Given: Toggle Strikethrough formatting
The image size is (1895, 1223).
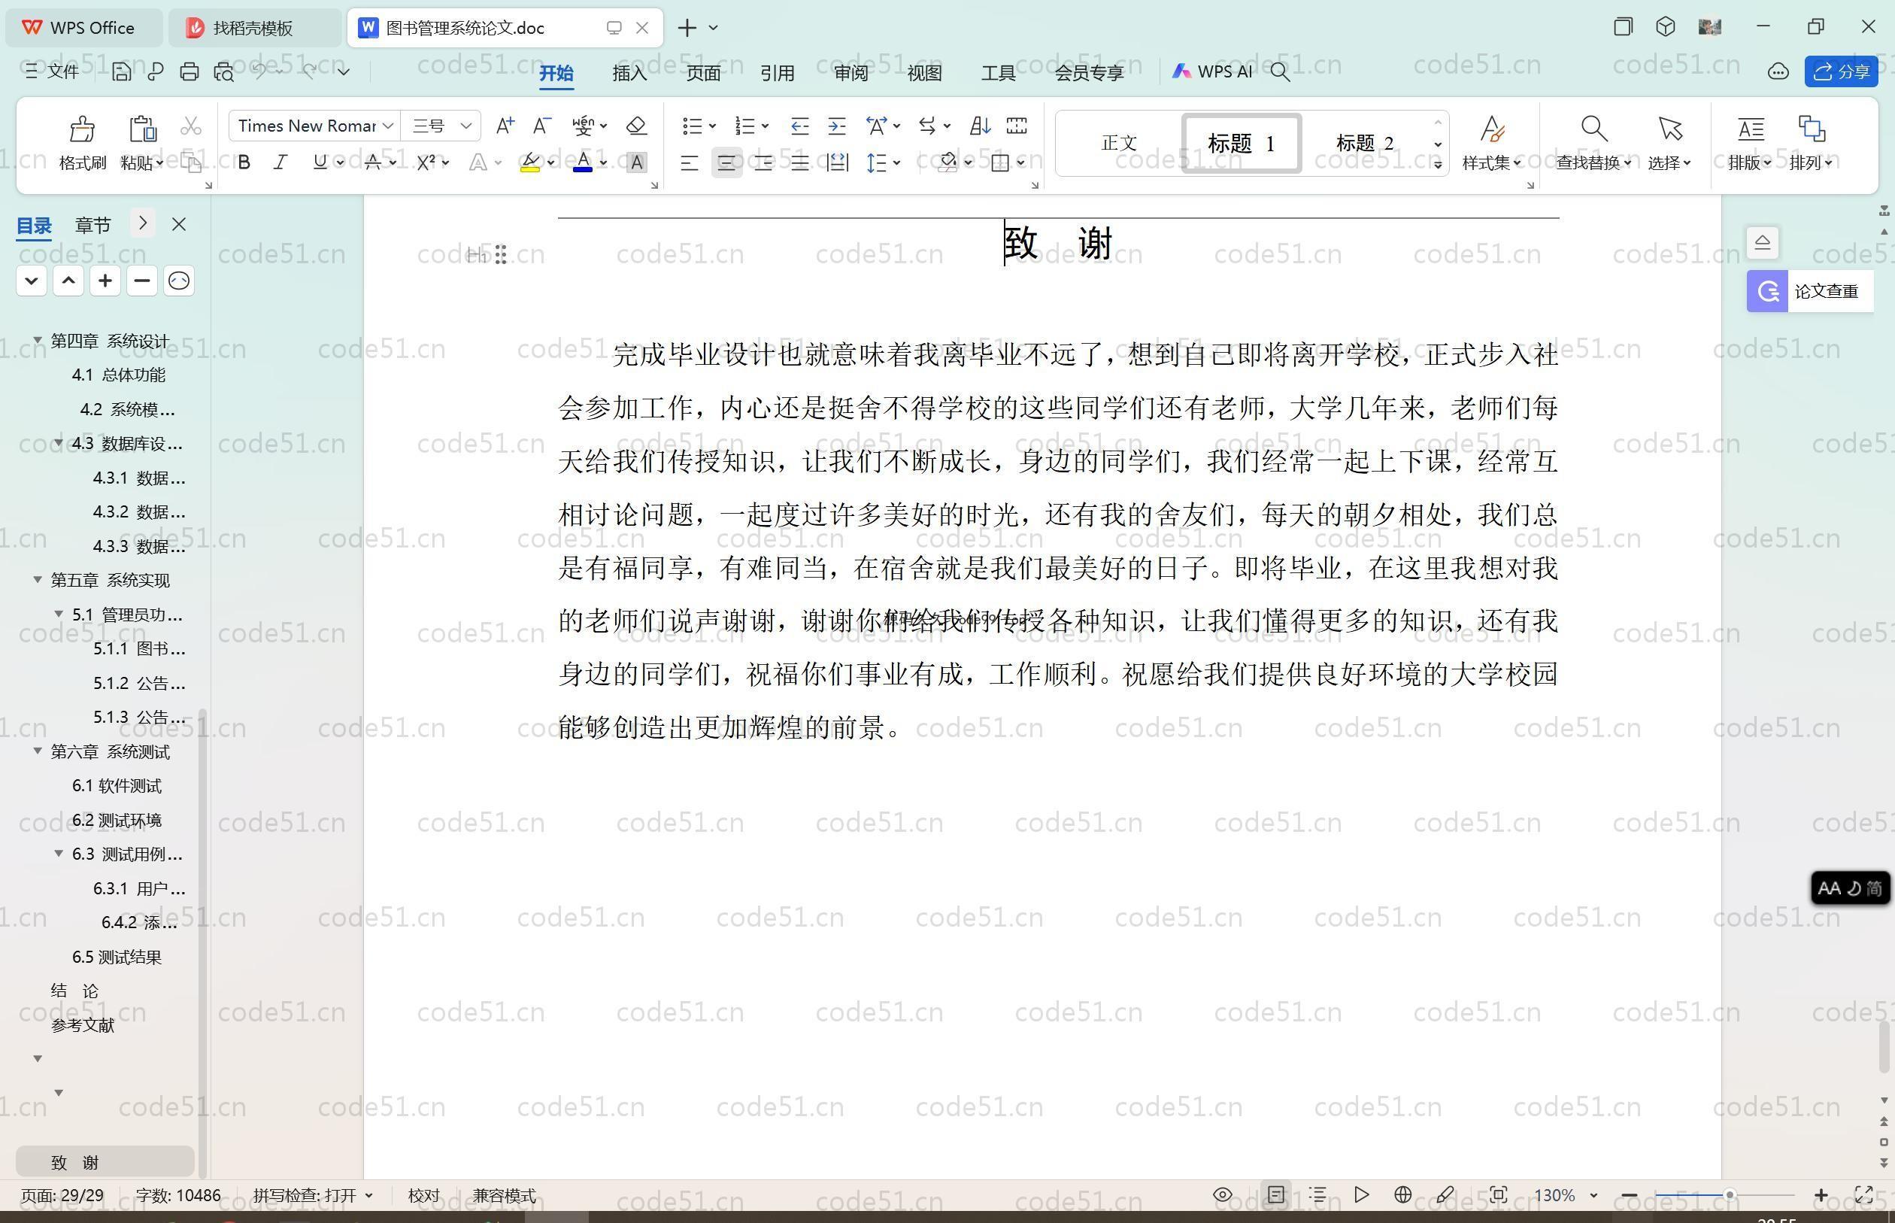Looking at the screenshot, I should (373, 162).
